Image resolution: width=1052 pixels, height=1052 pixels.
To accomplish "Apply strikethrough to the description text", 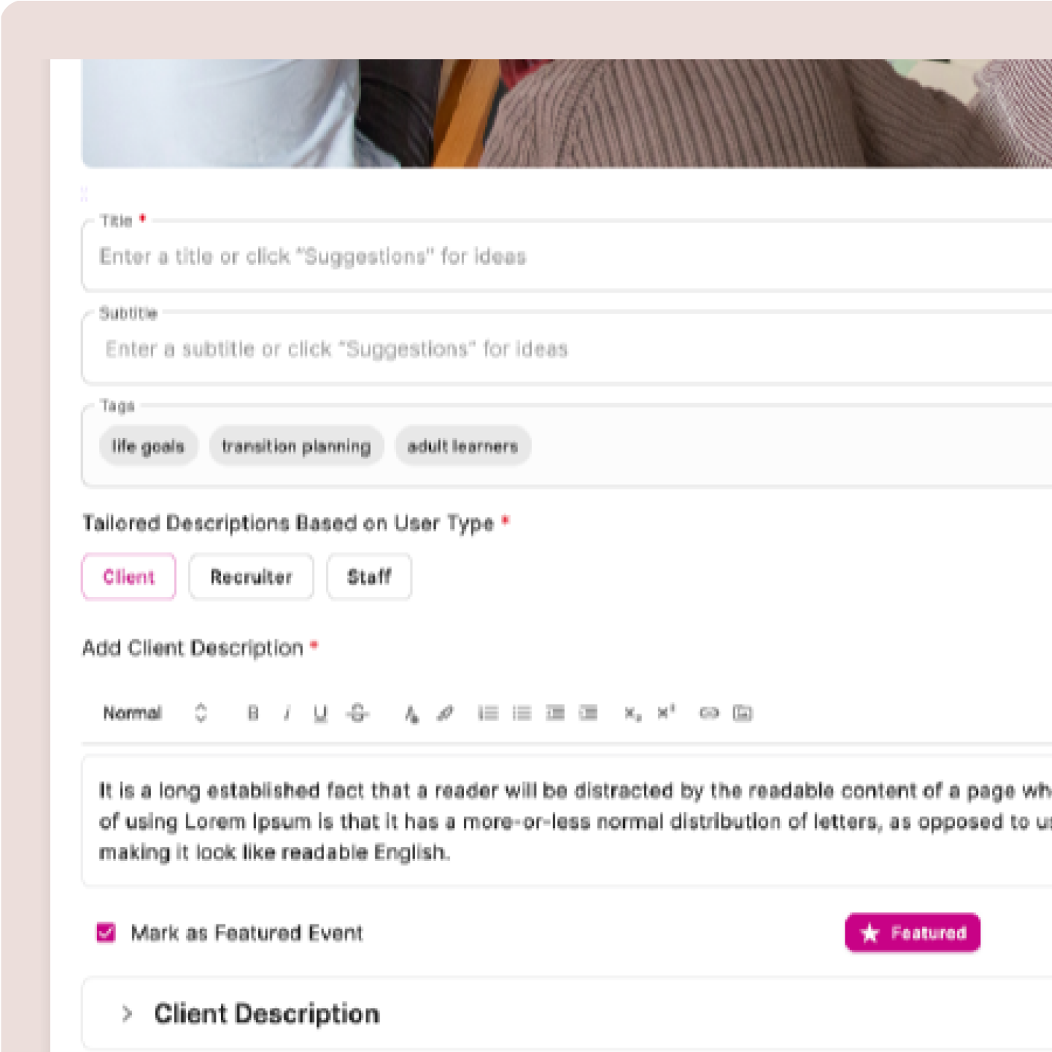I will coord(354,713).
